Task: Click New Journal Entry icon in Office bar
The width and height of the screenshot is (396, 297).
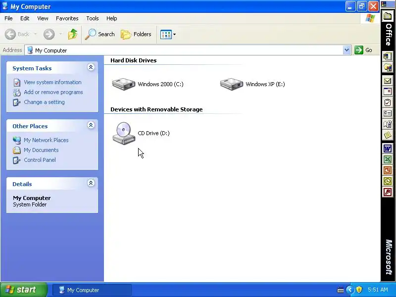Action: pyautogui.click(x=388, y=124)
